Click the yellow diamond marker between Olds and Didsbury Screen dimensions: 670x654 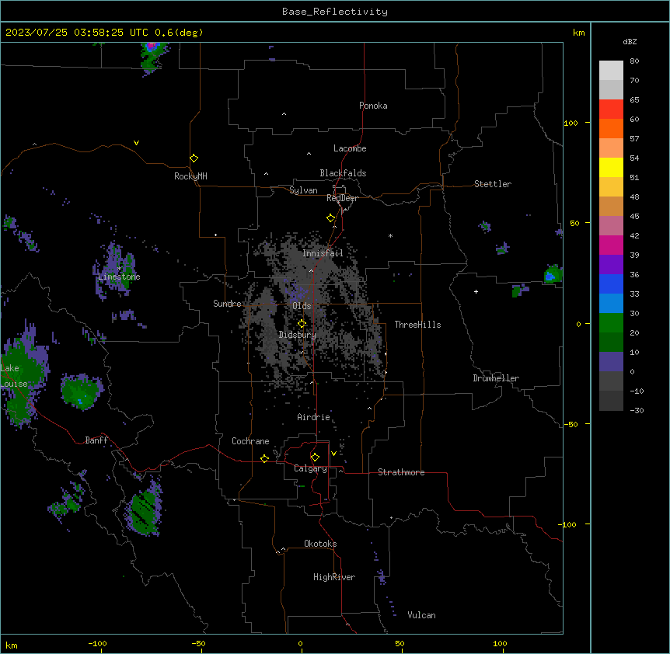tap(302, 324)
